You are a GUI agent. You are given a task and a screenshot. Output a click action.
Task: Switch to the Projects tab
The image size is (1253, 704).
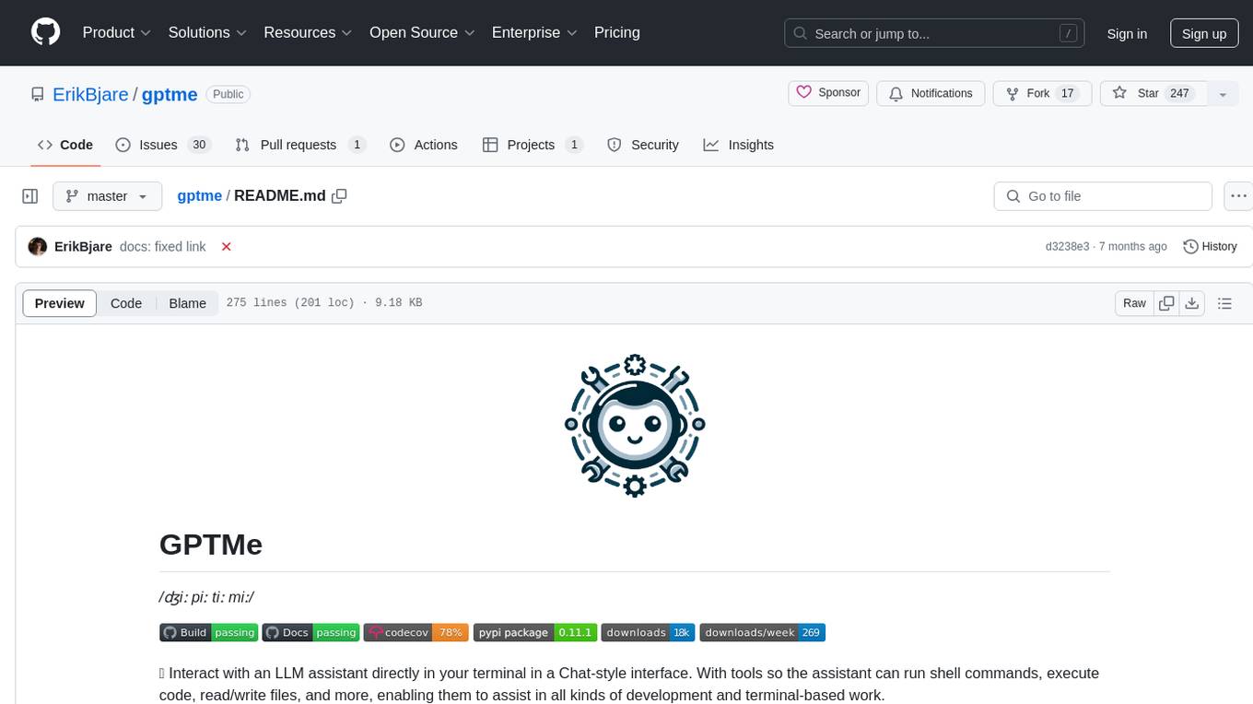[533, 145]
